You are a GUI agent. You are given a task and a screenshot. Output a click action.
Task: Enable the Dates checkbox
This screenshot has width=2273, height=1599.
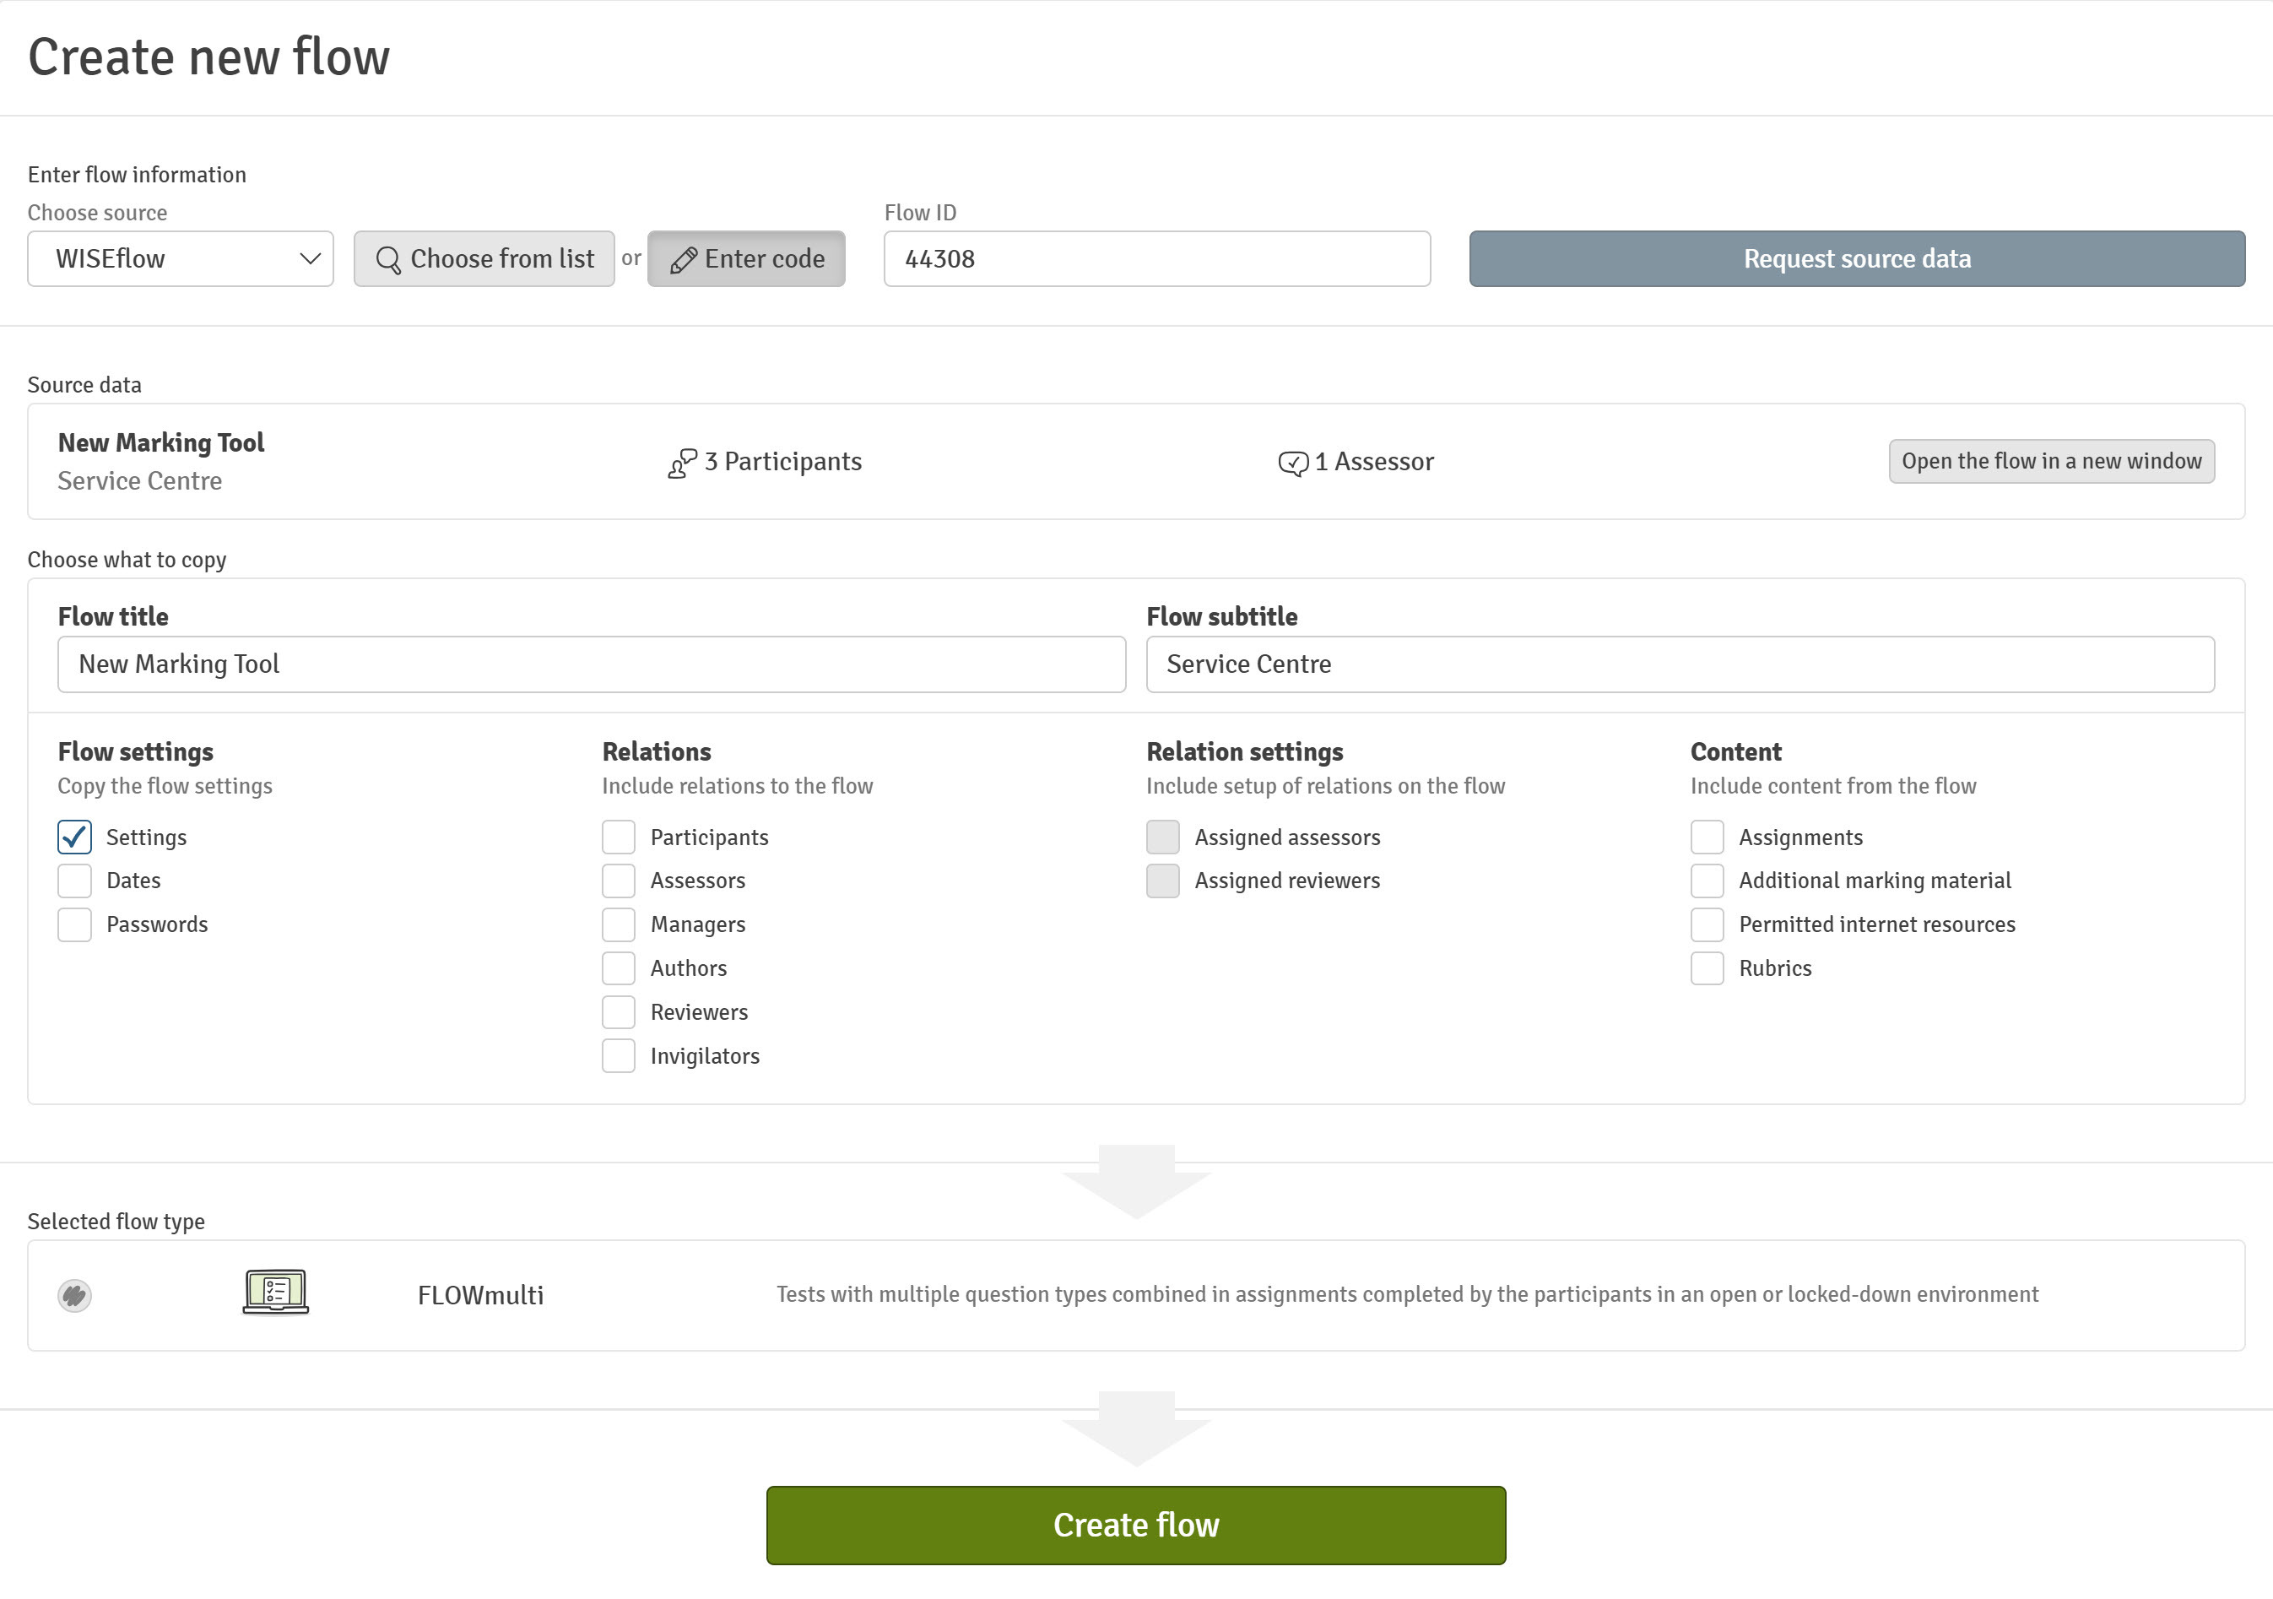click(74, 881)
